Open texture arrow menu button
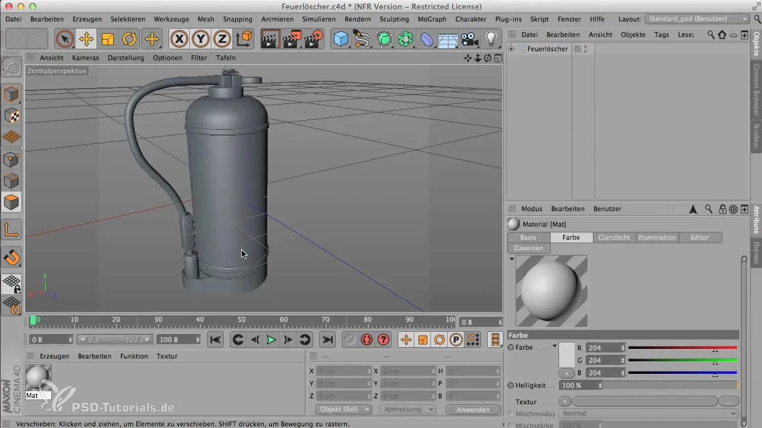762x428 pixels. (x=566, y=402)
